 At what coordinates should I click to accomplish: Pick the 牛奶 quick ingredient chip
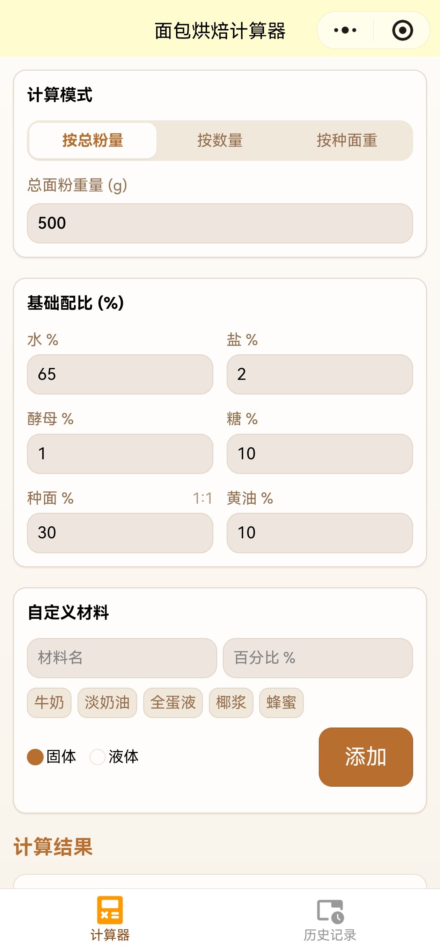coord(49,703)
